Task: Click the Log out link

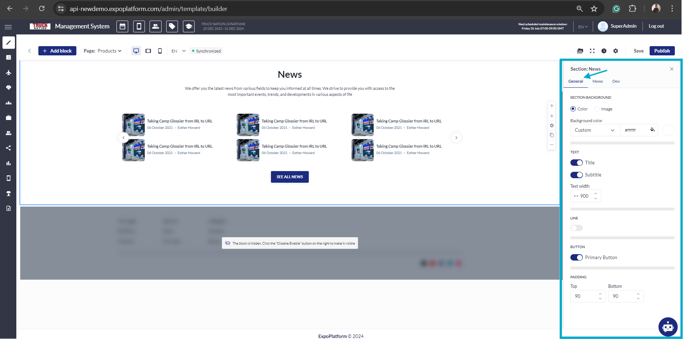Action: click(656, 26)
